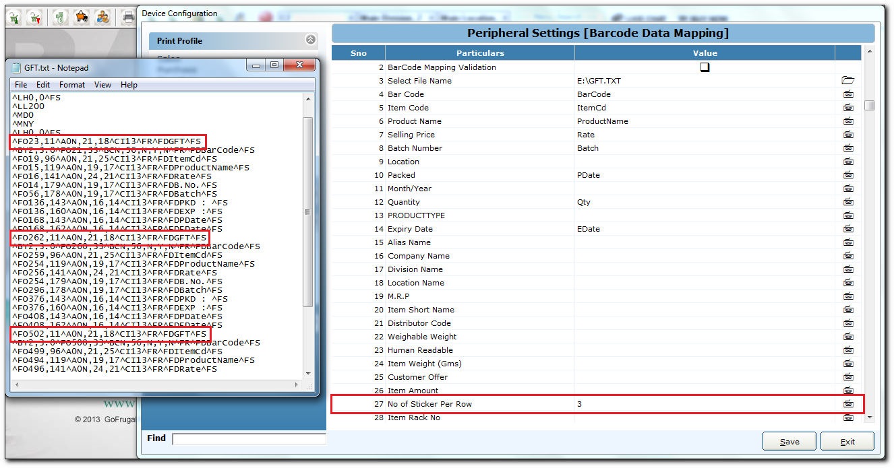Image resolution: width=894 pixels, height=468 pixels.
Task: Click keyboard icon in Item Short Name row
Action: pos(848,310)
